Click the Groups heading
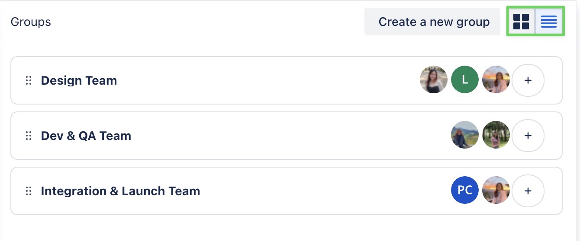Screen dimensions: 580x241 coord(31,22)
